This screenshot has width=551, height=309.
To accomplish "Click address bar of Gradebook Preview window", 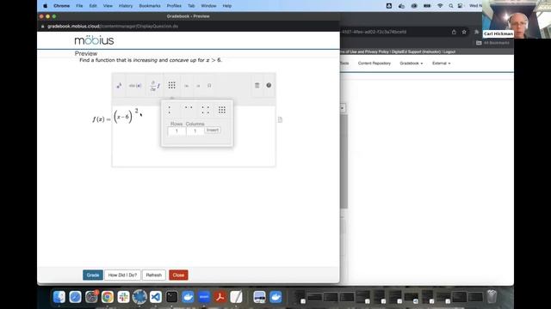I will click(188, 27).
